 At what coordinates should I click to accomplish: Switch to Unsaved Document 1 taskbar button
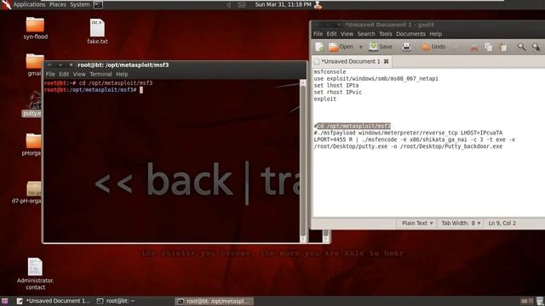(54, 301)
